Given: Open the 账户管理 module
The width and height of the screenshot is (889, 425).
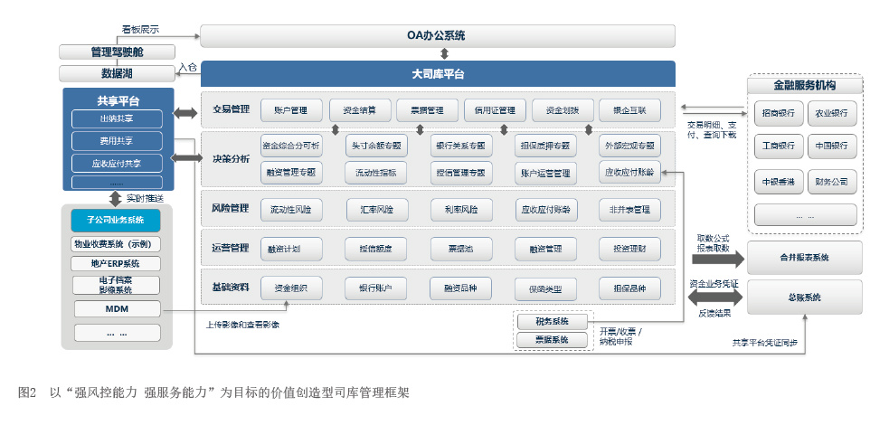Looking at the screenshot, I should 291,110.
